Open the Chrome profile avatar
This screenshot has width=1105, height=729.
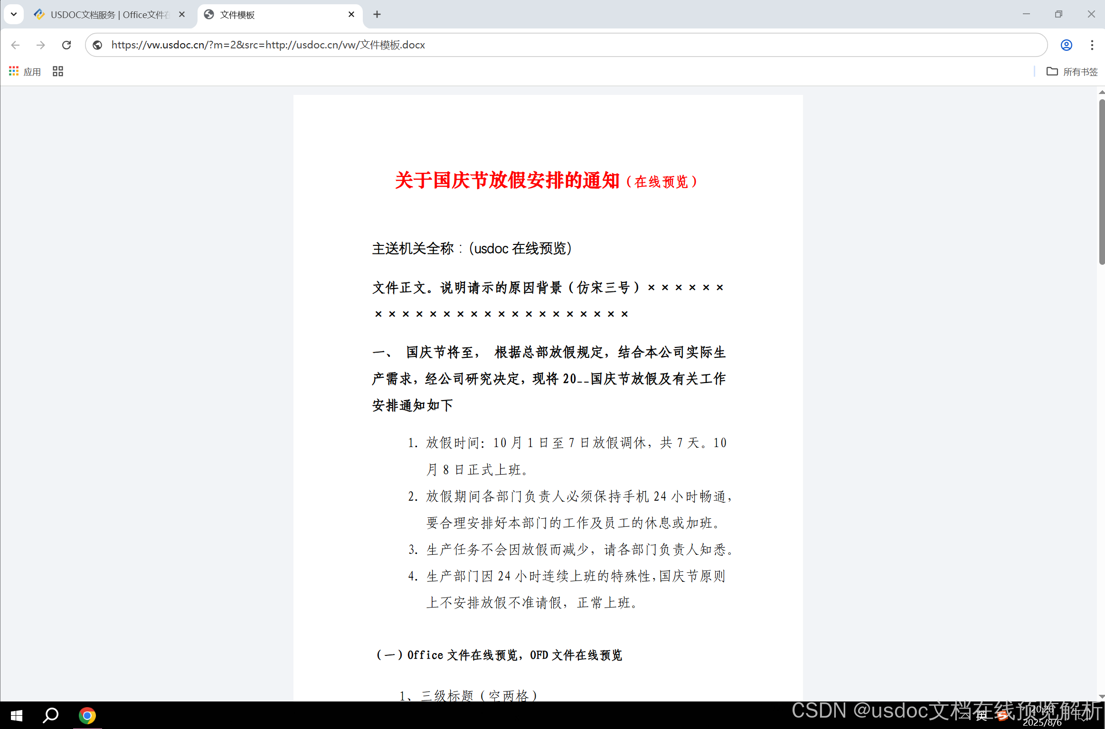point(1067,45)
